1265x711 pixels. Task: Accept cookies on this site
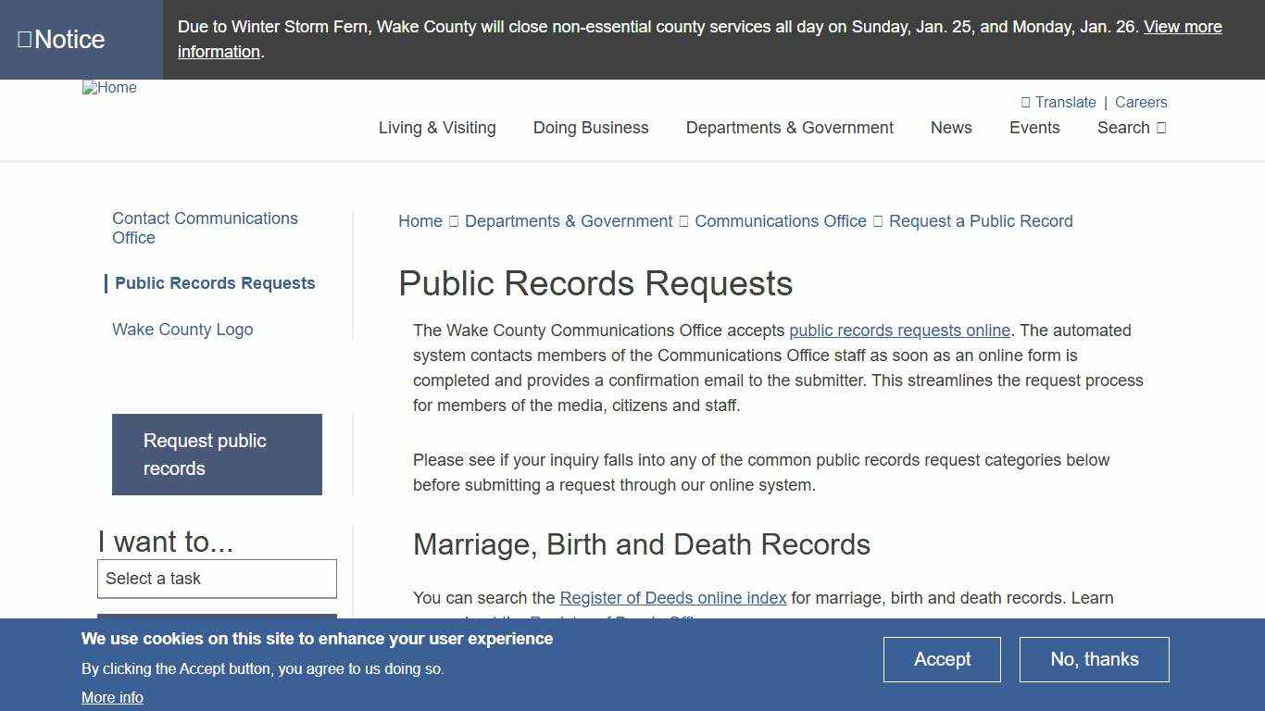click(x=942, y=659)
